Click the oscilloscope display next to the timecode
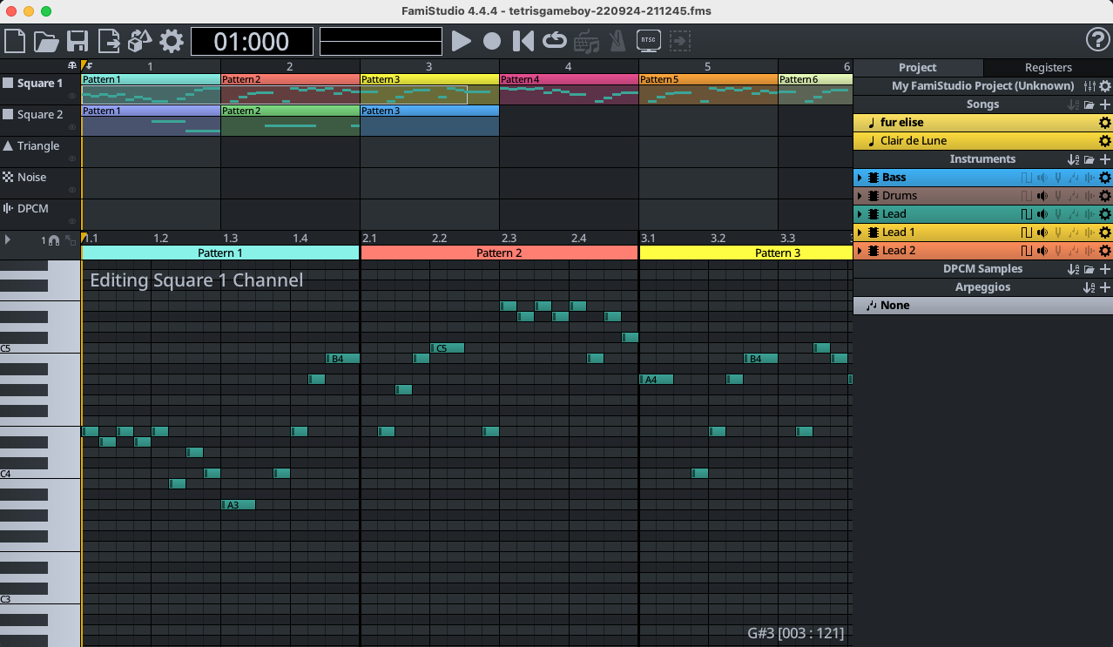 coord(381,40)
